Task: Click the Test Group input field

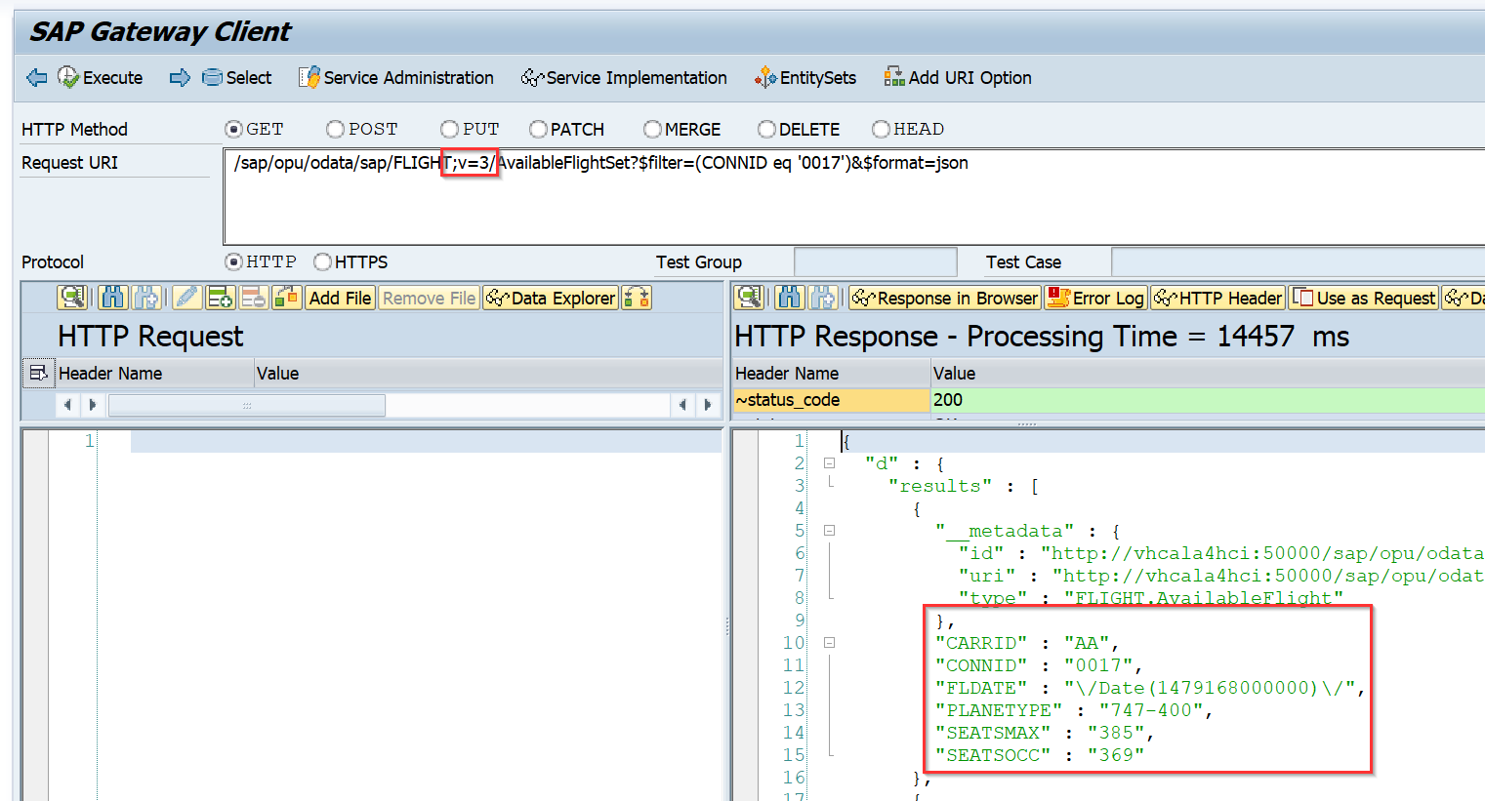Action: [875, 261]
